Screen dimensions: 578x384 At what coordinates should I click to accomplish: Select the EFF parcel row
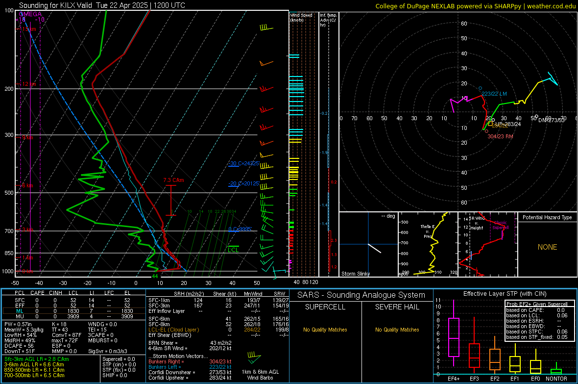(73, 306)
